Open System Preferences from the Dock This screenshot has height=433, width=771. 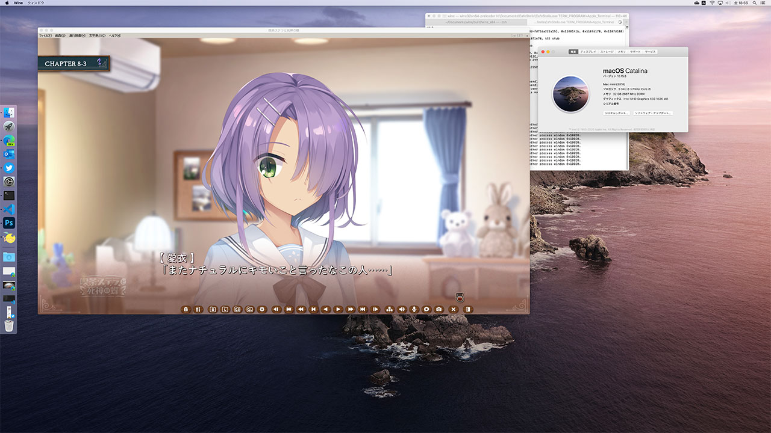point(9,182)
